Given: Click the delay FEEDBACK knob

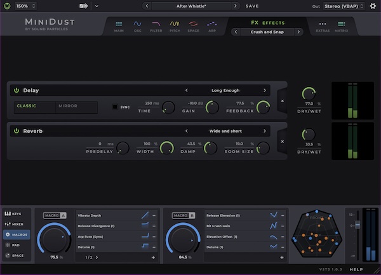Looking at the screenshot, I should click(264, 107).
